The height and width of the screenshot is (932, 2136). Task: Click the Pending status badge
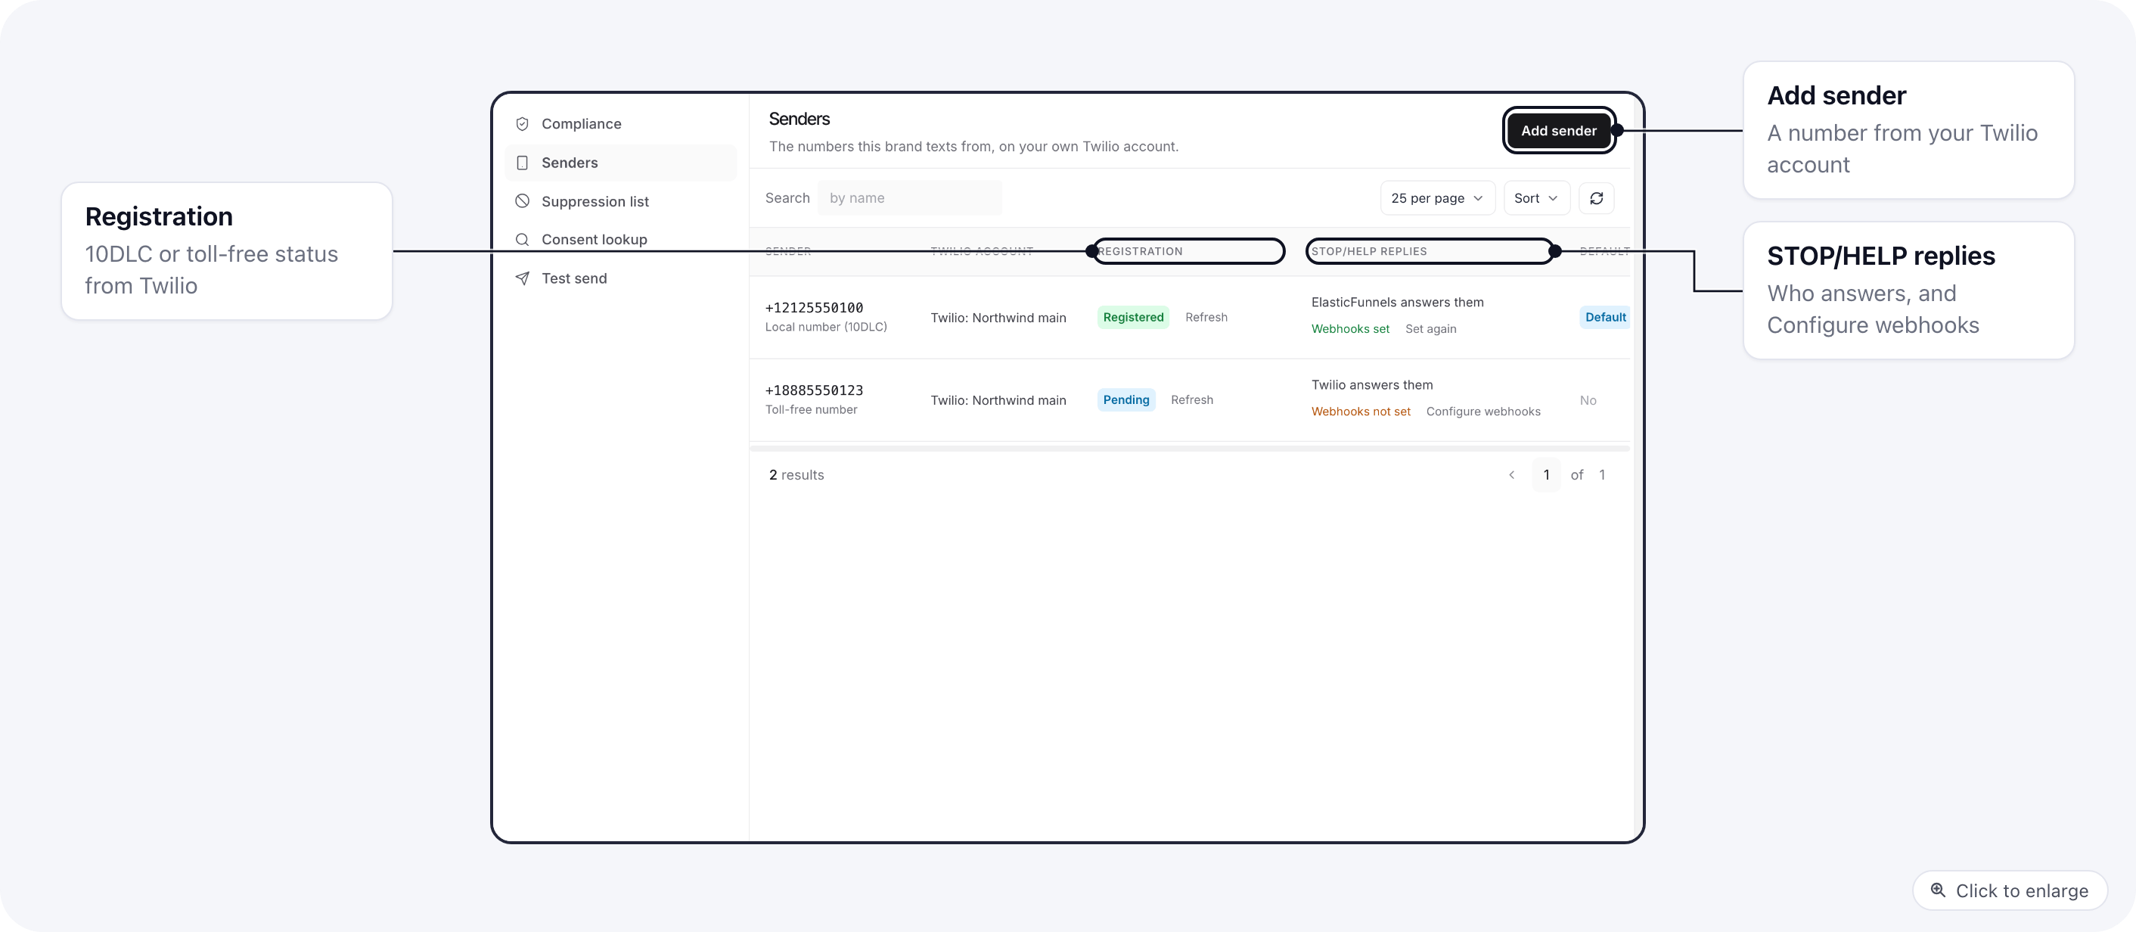(x=1126, y=399)
